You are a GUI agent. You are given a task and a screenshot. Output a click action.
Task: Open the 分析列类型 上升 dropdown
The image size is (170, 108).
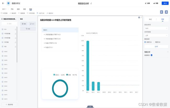[156, 36]
